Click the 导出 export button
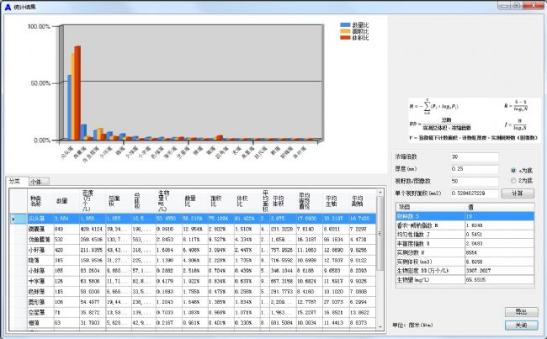 point(520,311)
